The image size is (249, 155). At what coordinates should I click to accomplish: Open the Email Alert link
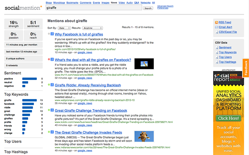click(x=226, y=27)
